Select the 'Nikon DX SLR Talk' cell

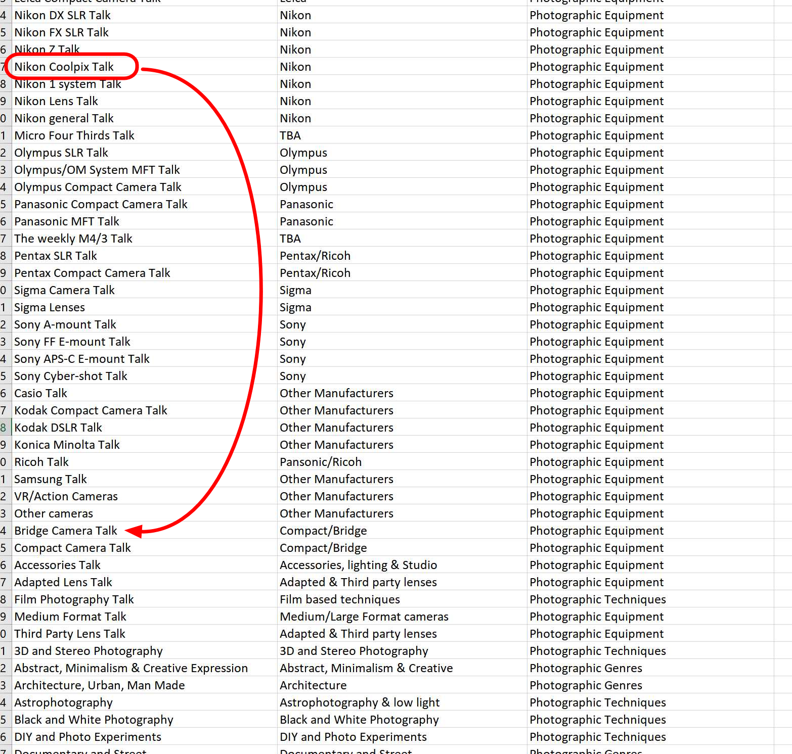click(144, 15)
